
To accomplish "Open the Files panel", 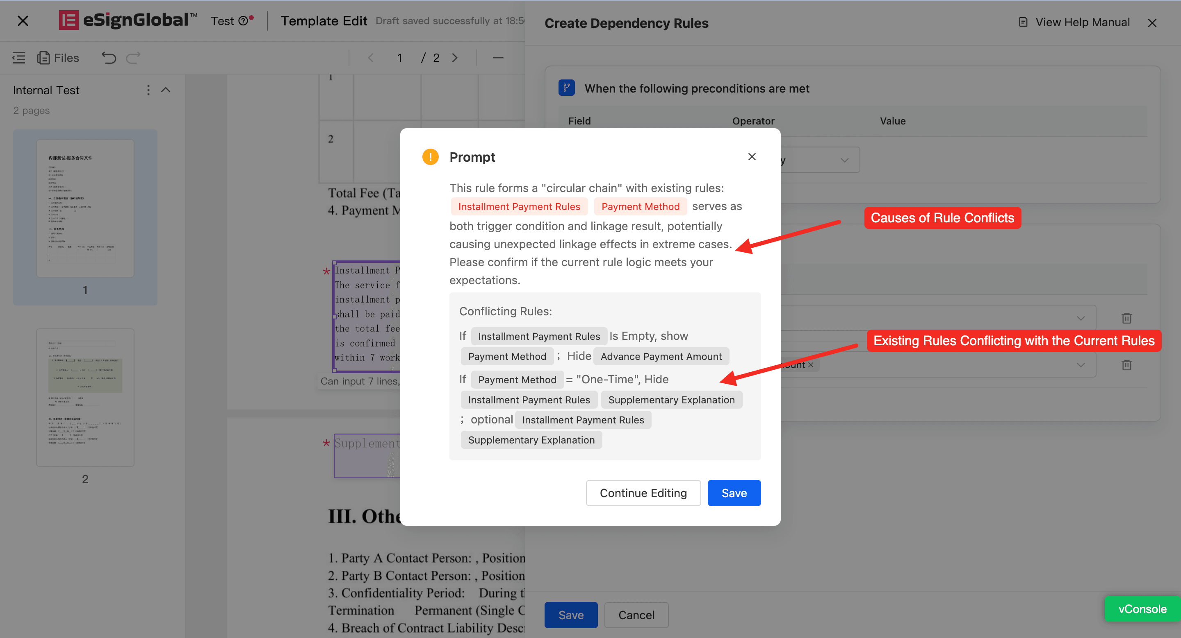I will point(58,58).
